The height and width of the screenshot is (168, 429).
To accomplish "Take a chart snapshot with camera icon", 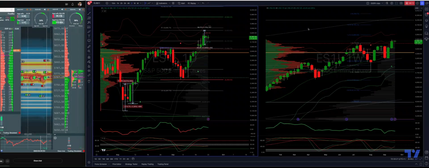I will click(401, 3).
